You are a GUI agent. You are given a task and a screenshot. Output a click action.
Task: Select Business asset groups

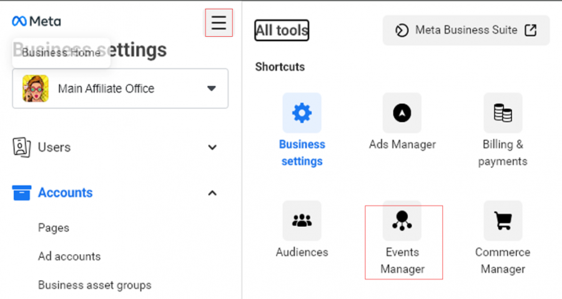point(95,285)
